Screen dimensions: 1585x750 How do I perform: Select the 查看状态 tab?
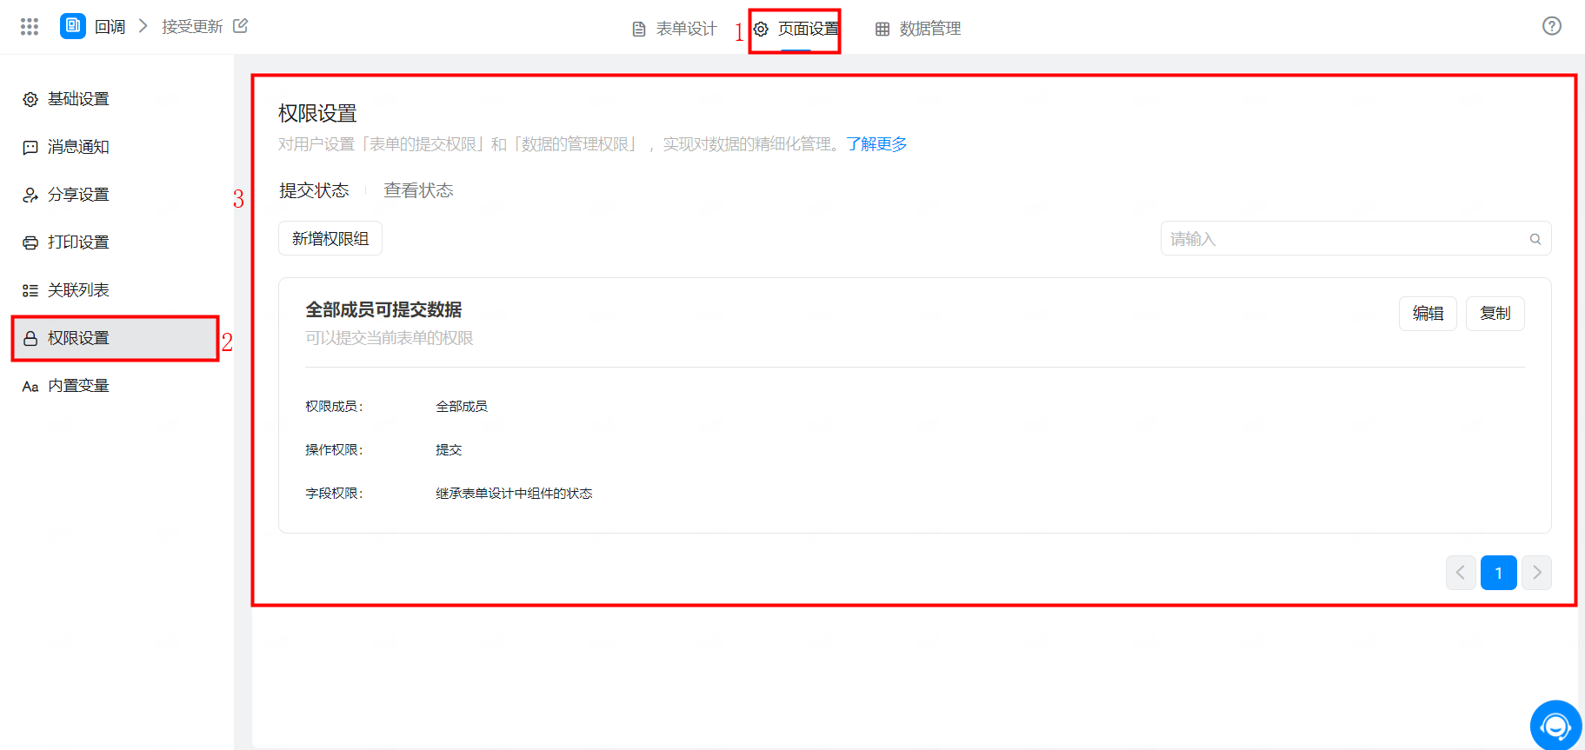[419, 190]
